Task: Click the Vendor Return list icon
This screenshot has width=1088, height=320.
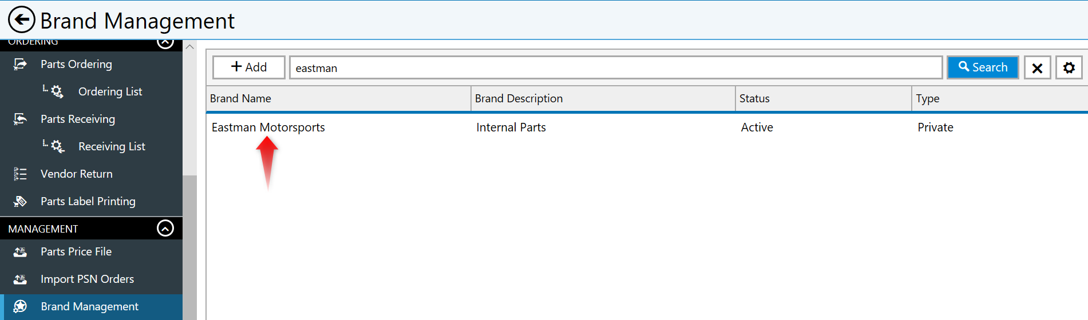Action: (x=20, y=174)
